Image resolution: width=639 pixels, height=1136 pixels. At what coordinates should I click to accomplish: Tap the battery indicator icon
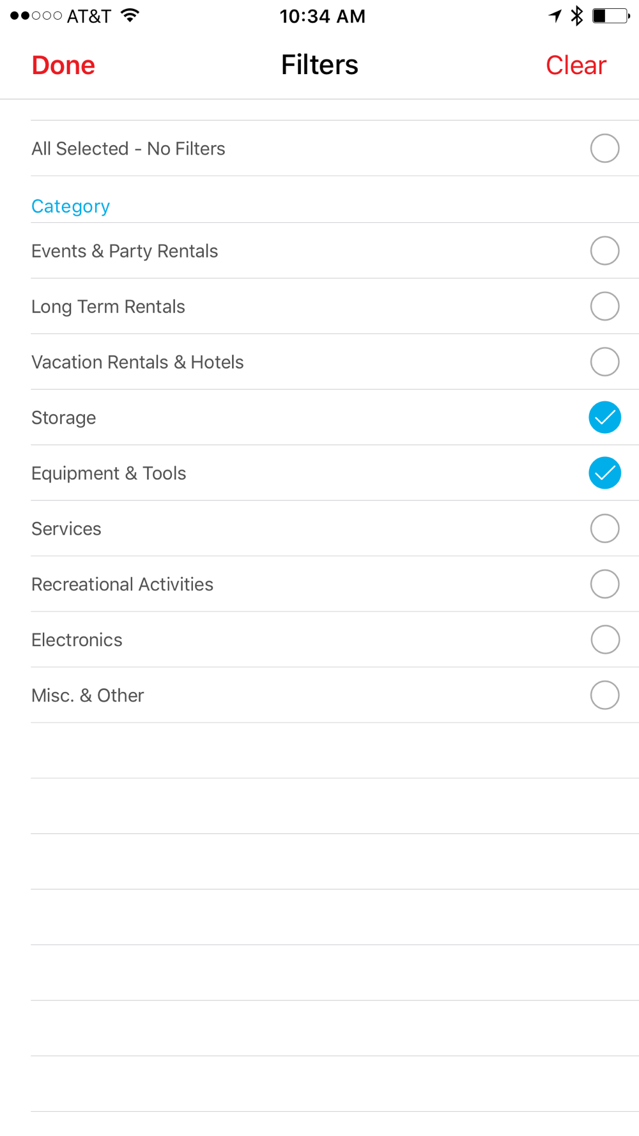click(611, 16)
